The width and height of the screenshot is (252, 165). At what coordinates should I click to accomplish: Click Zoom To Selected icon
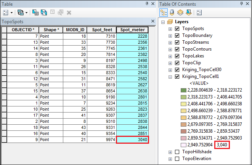coord(61,13)
